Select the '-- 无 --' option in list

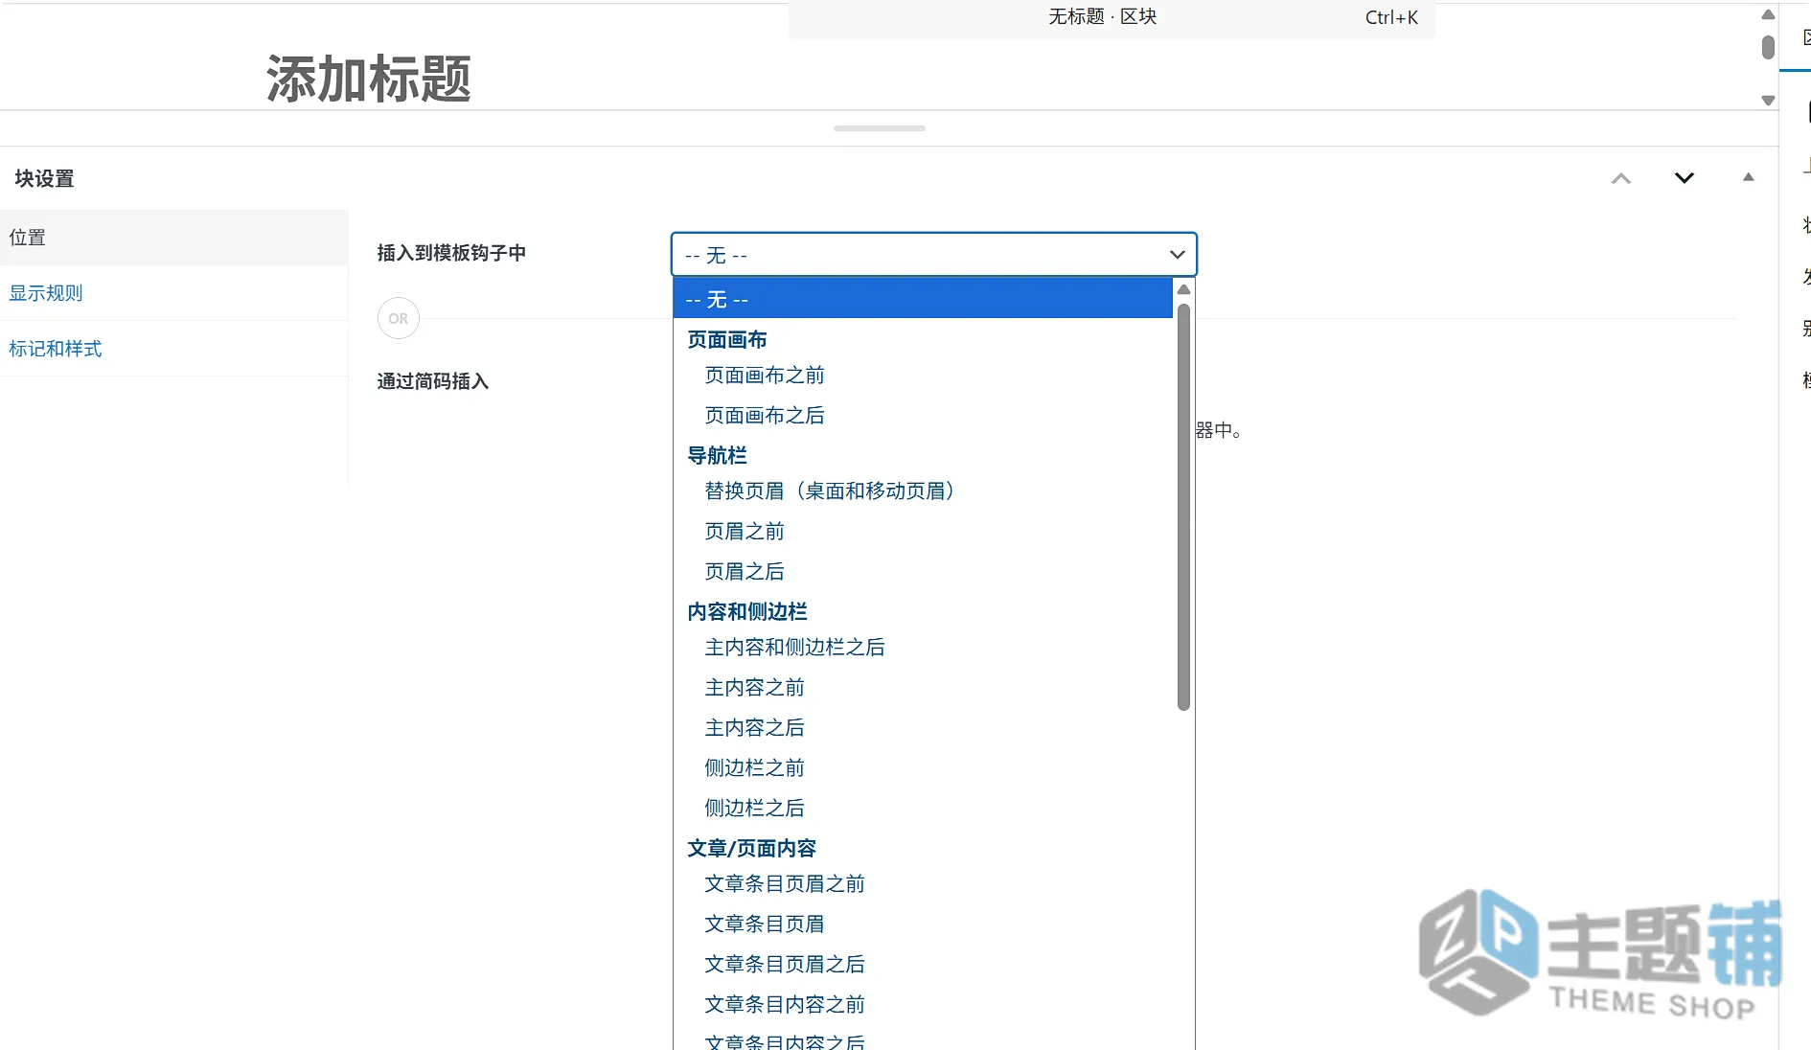coord(923,299)
